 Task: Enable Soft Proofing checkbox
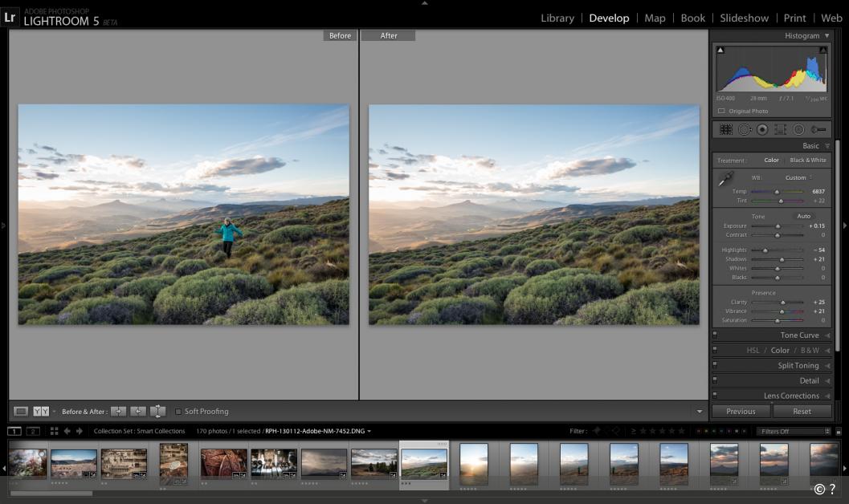click(x=178, y=412)
